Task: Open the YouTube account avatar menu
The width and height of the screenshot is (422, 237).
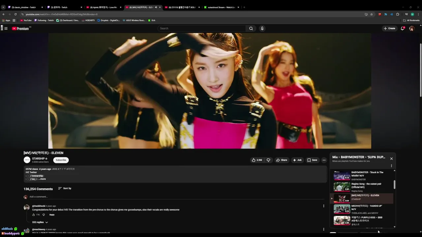Action: pos(412,28)
